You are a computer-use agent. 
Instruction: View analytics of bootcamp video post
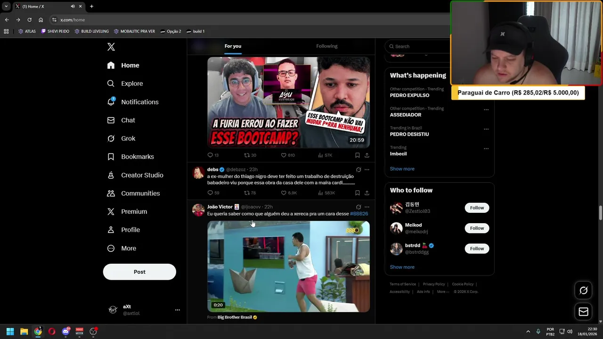tap(325, 155)
